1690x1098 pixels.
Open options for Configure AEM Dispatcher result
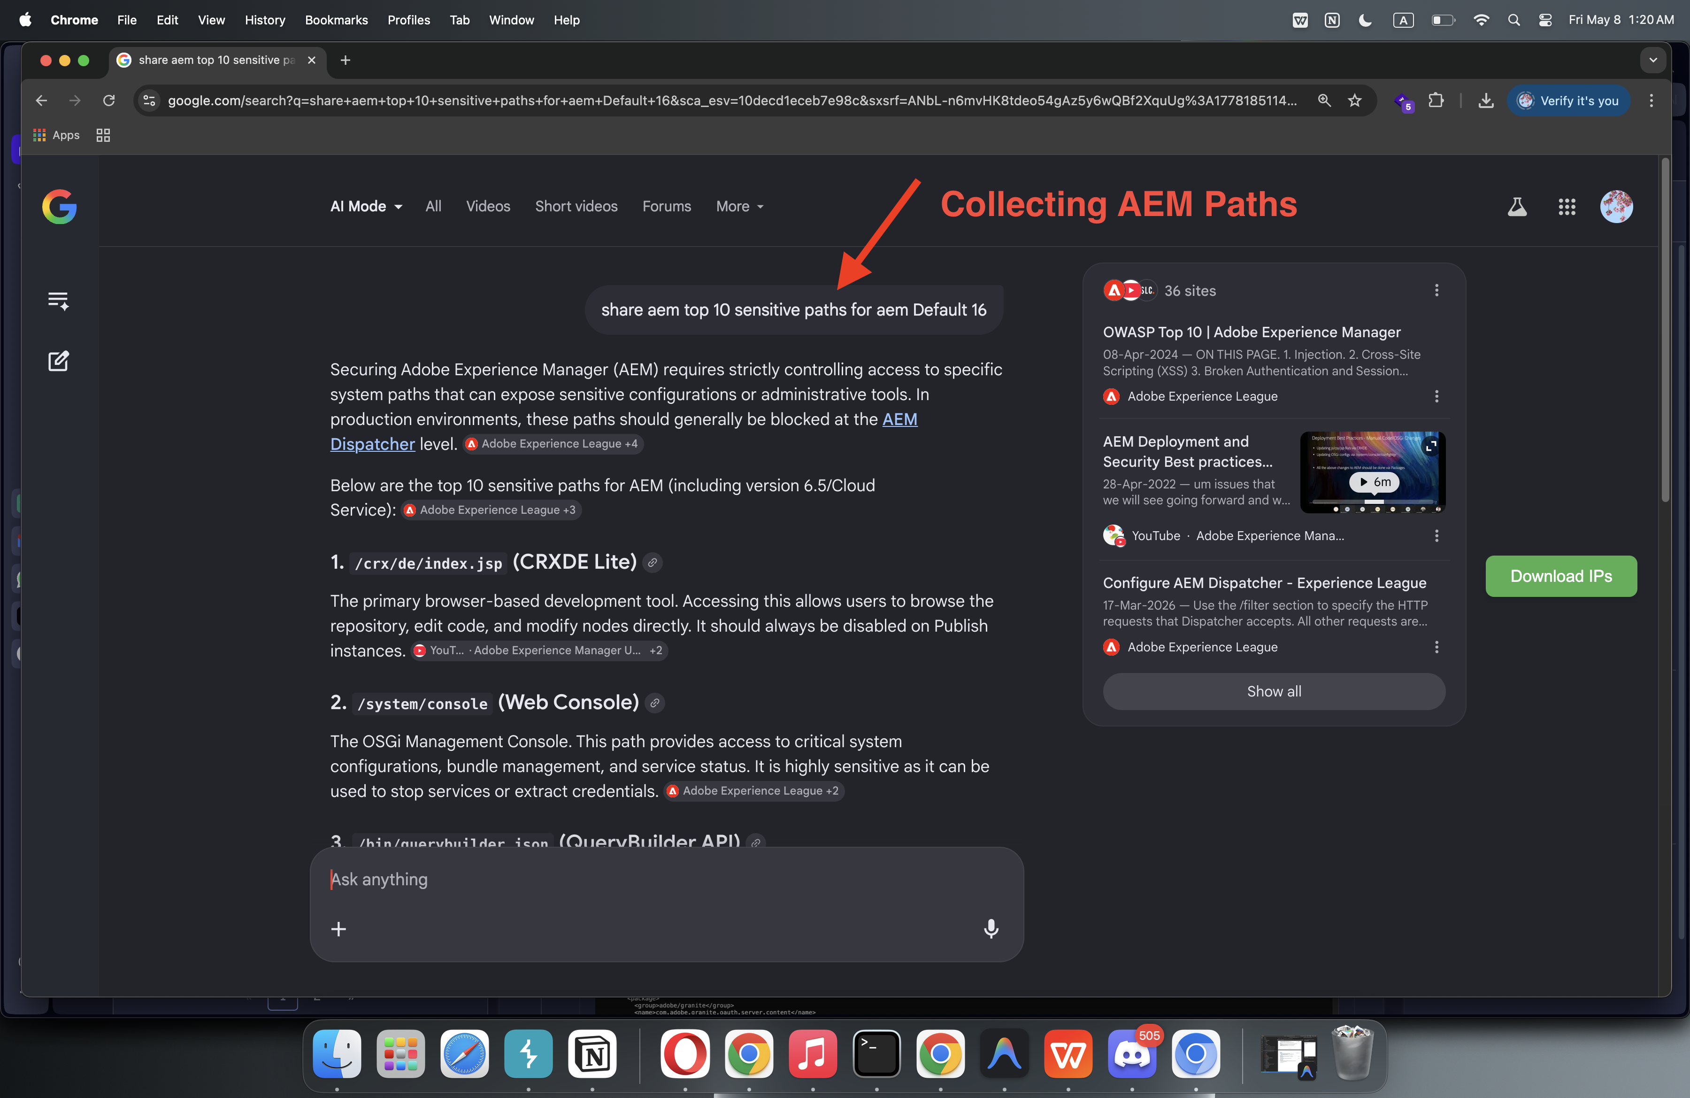[x=1436, y=647]
